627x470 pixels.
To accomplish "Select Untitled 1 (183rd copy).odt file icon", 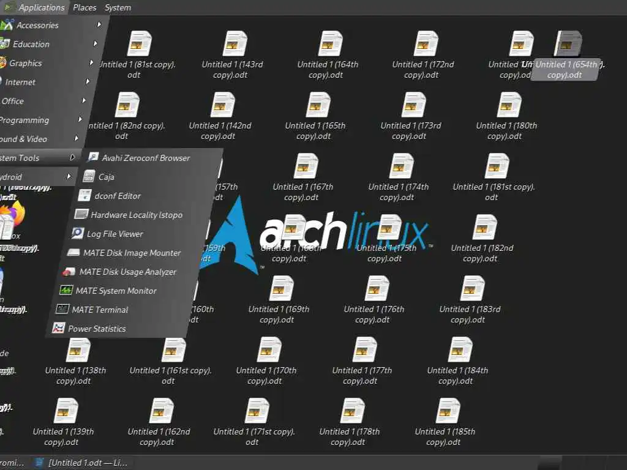I will tap(473, 288).
